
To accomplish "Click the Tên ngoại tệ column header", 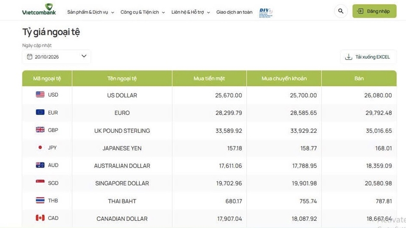I will [122, 79].
